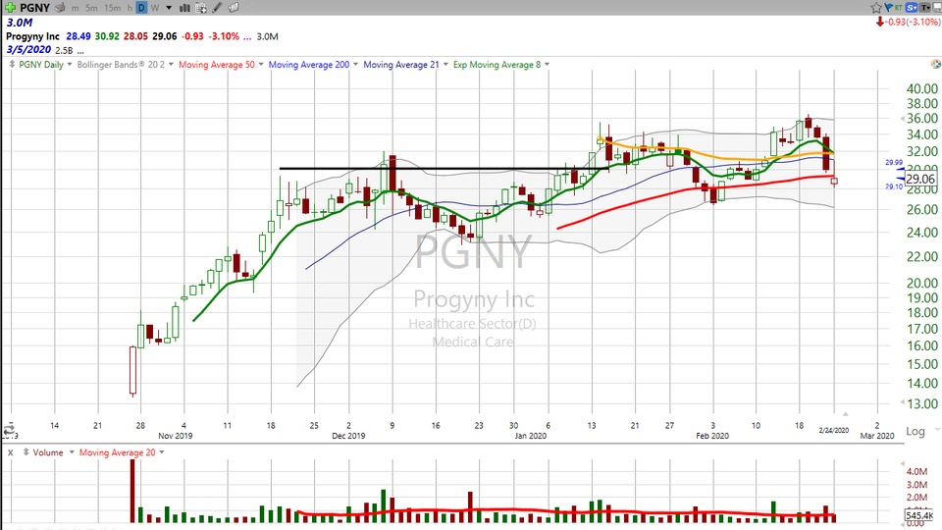Click the Feb 2020 label on time axis
The image size is (942, 530).
point(712,436)
